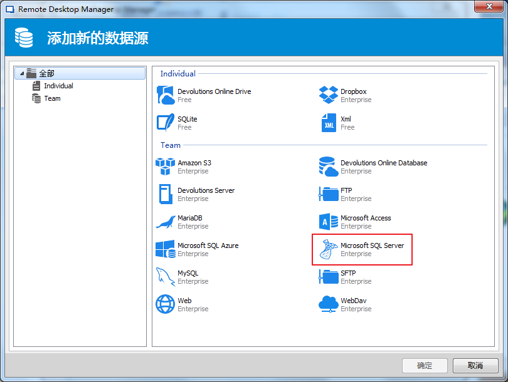
Task: Click the MySQL label text
Action: pos(188,273)
